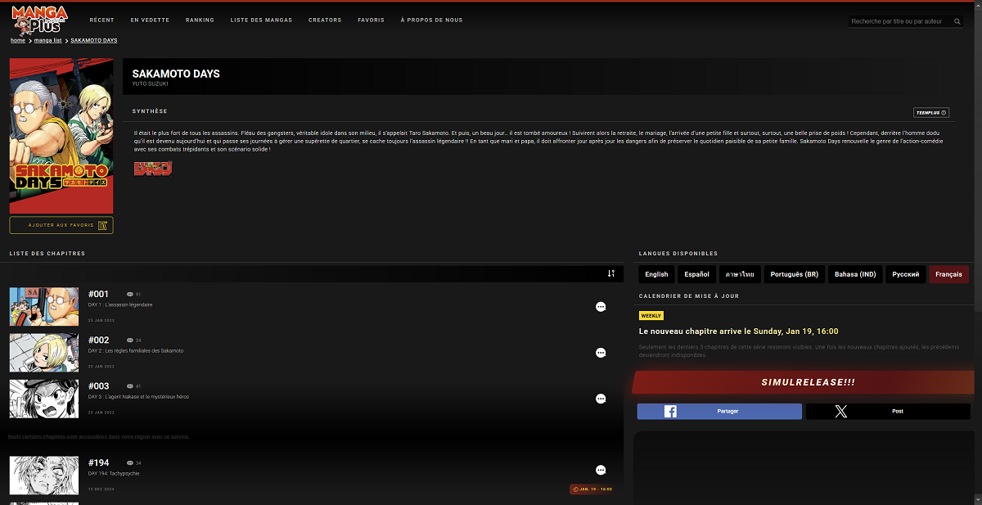Image resolution: width=982 pixels, height=505 pixels.
Task: Toggle chapter sort order icon
Action: pyautogui.click(x=611, y=273)
